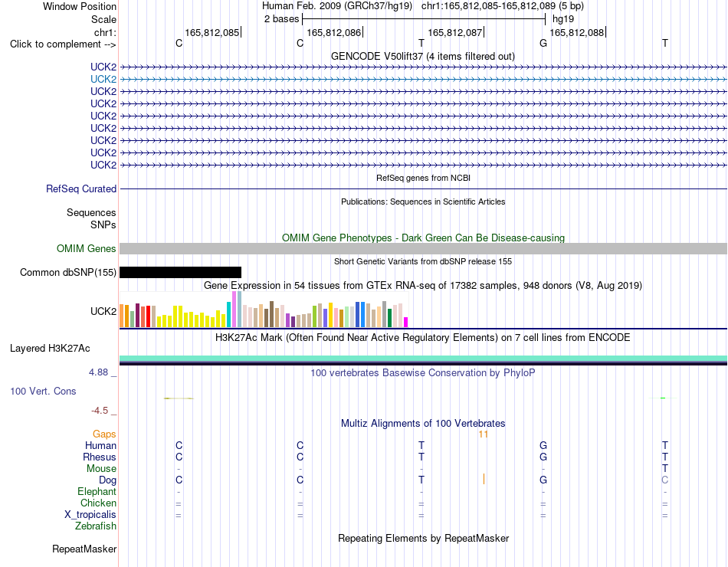
Task: Click base G in the sequence row
Action: coord(543,43)
